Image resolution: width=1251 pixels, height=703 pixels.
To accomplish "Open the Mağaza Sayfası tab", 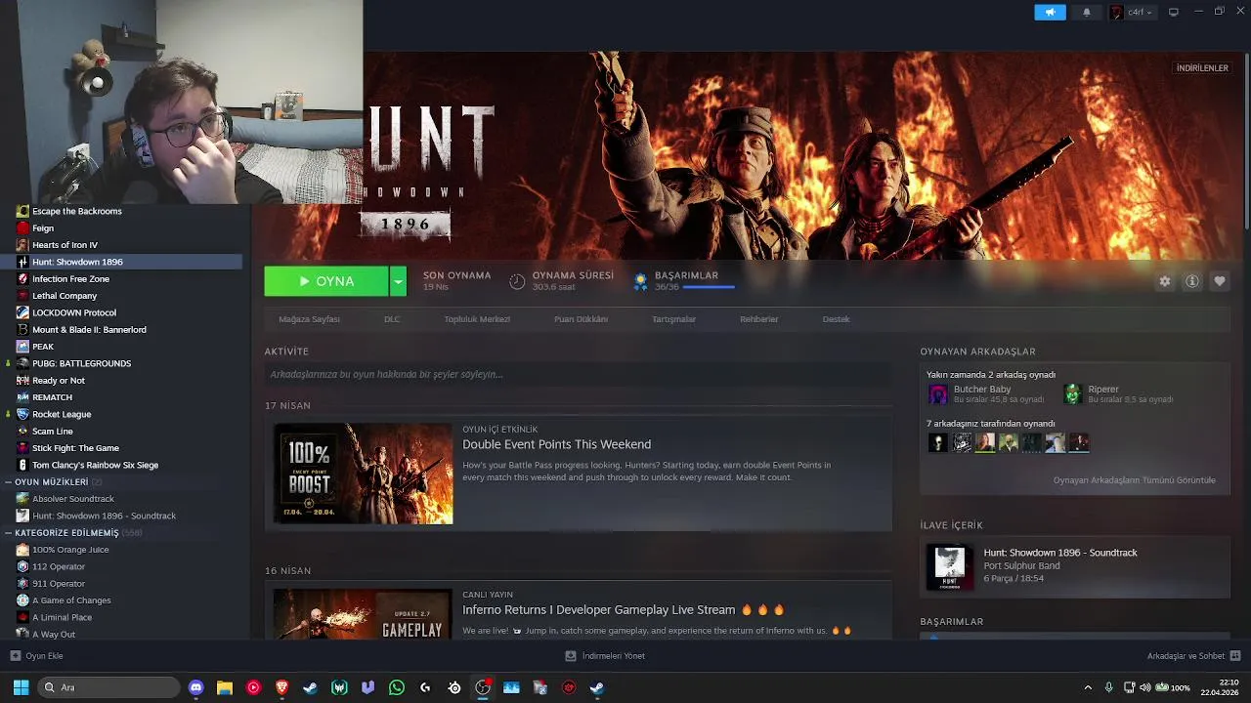I will tap(309, 319).
